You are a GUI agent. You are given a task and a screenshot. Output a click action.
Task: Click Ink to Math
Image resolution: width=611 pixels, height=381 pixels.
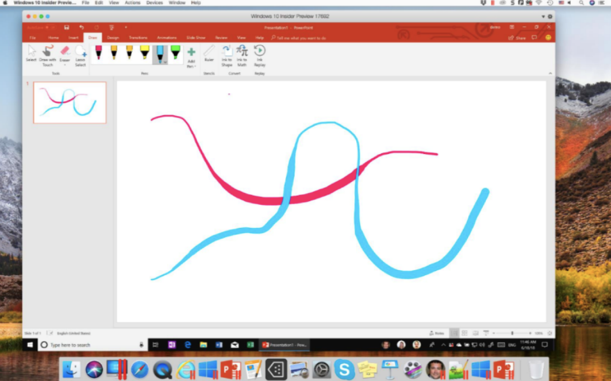click(x=242, y=56)
